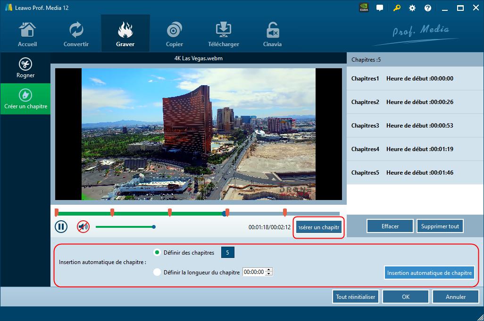Open the settings gear icon
The width and height of the screenshot is (484, 321).
(412, 8)
